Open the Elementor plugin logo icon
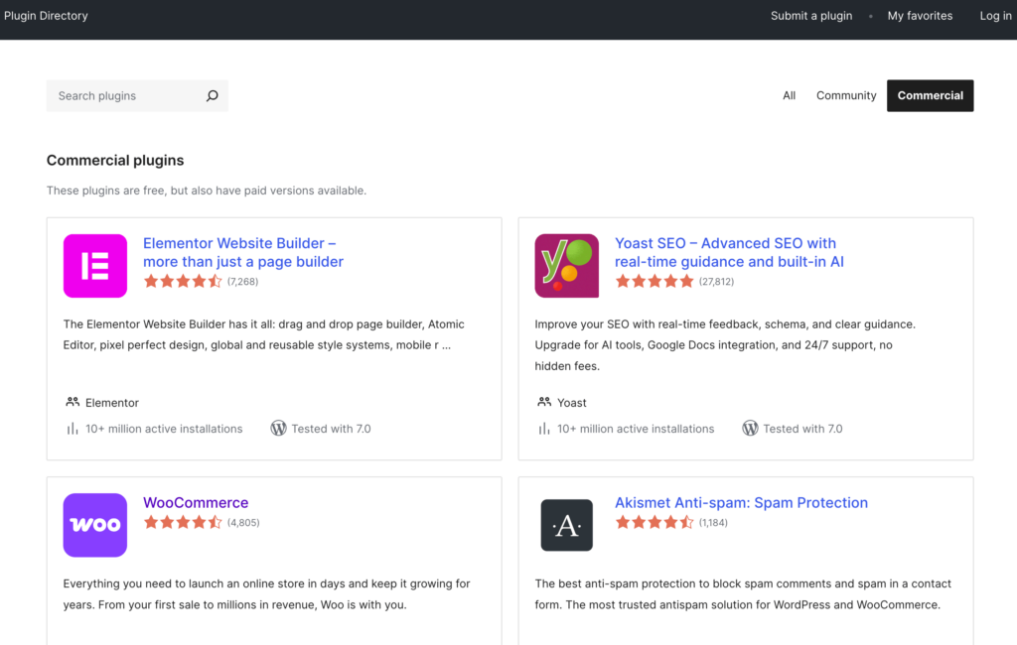 (x=95, y=266)
